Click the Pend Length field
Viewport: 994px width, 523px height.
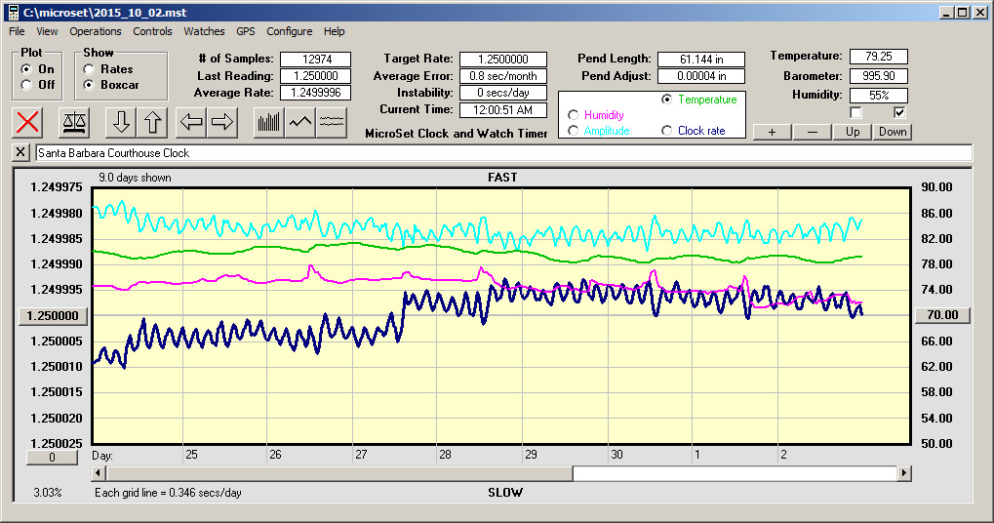701,59
